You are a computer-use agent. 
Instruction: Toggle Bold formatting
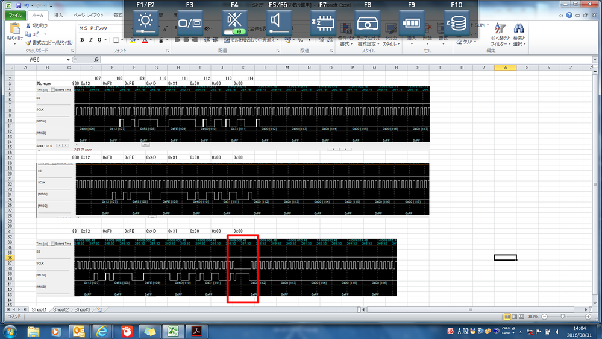tap(82, 40)
